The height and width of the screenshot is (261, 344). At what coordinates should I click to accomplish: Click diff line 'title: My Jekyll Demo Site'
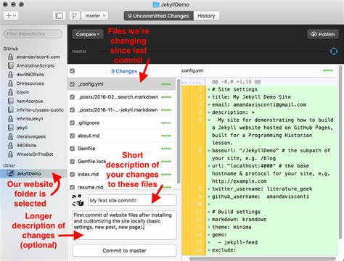coord(252,97)
